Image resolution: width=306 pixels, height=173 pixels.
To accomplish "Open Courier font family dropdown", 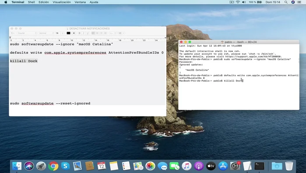I will pos(27,33).
